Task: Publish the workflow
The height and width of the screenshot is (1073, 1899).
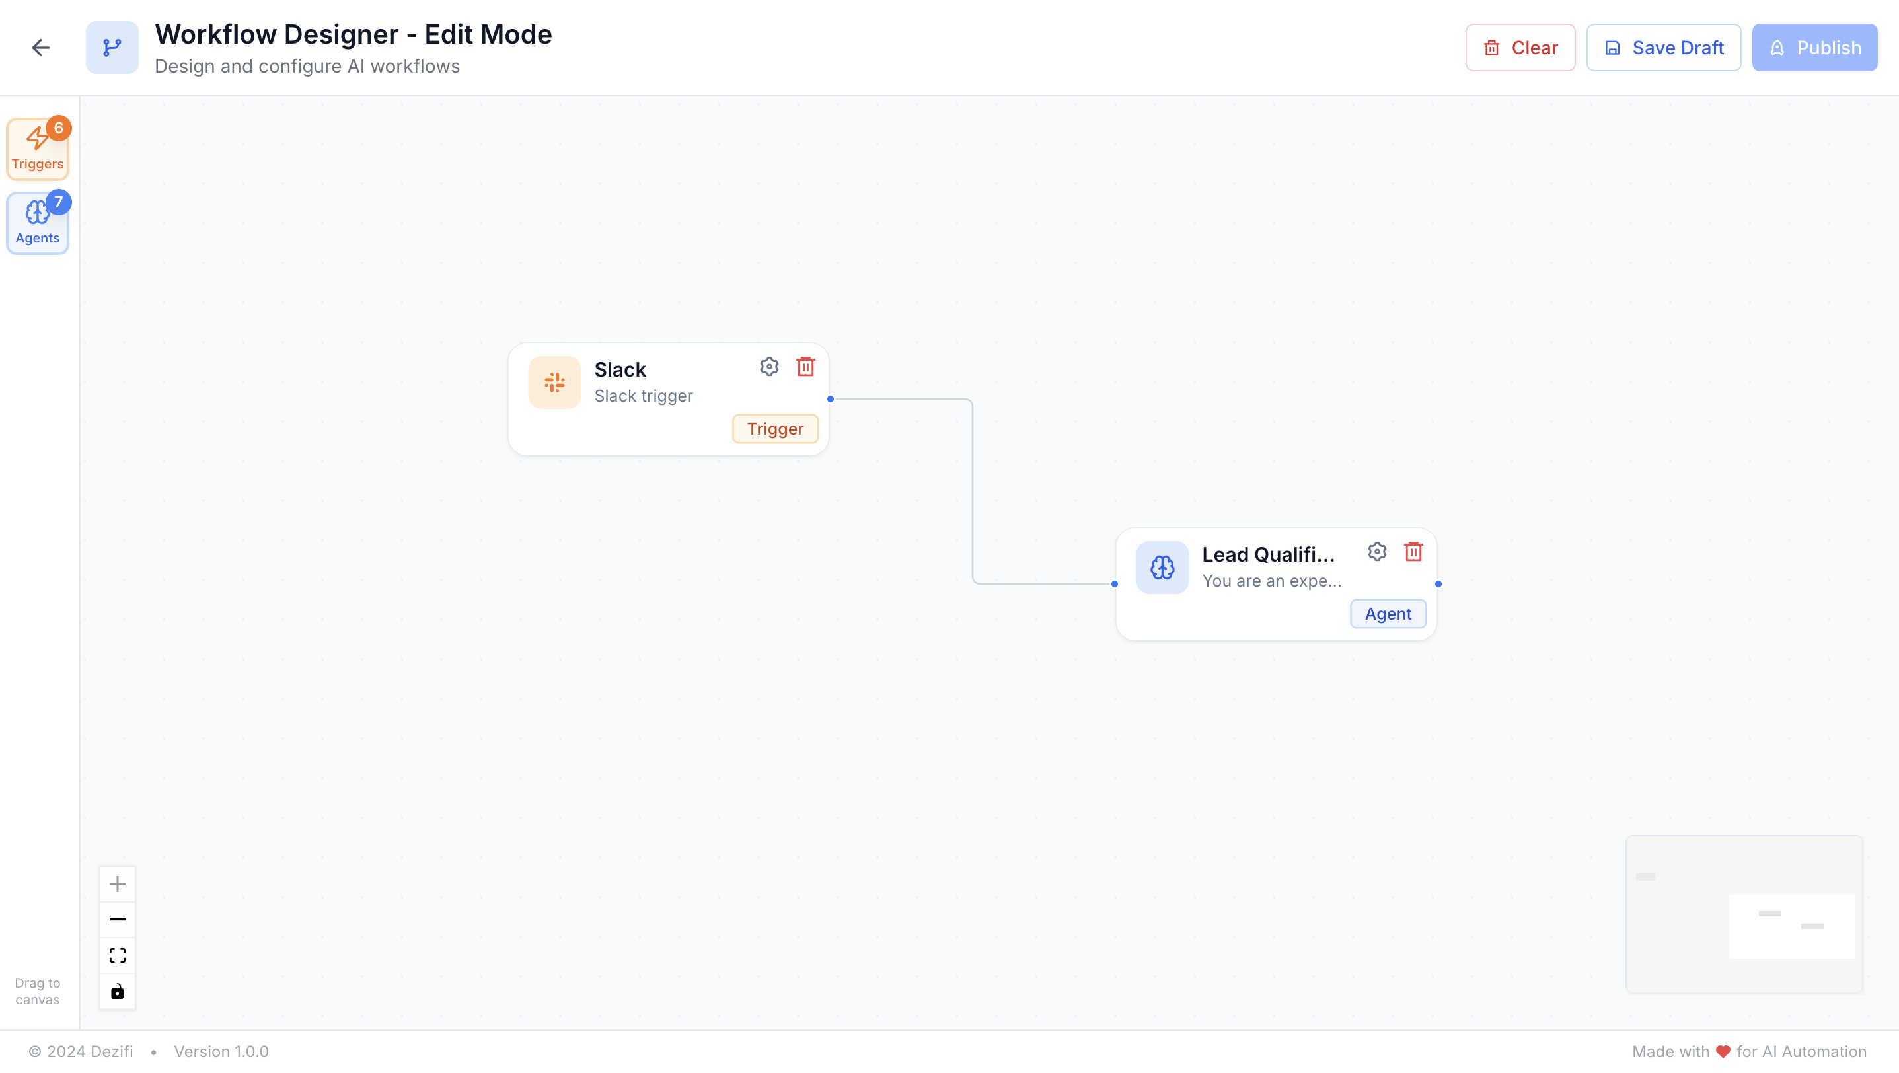Action: point(1814,47)
